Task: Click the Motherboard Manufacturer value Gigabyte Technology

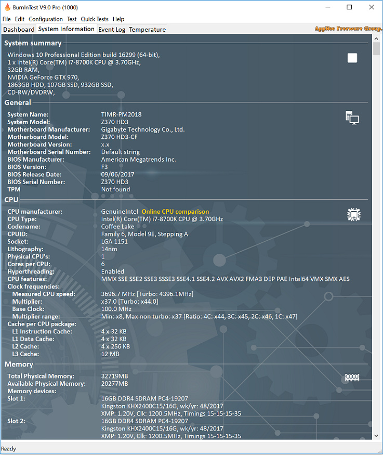Action: [142, 129]
